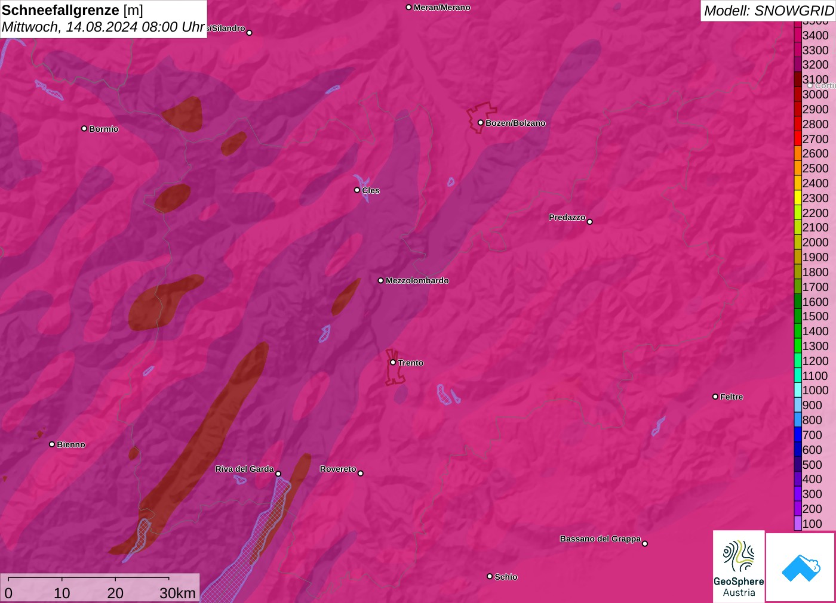The width and height of the screenshot is (836, 603).
Task: Click the blue house and cloud logo
Action: coord(801,567)
